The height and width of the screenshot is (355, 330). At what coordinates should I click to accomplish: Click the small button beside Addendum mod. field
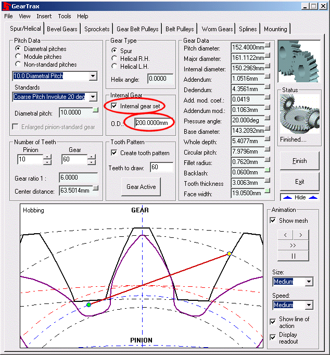point(268,108)
